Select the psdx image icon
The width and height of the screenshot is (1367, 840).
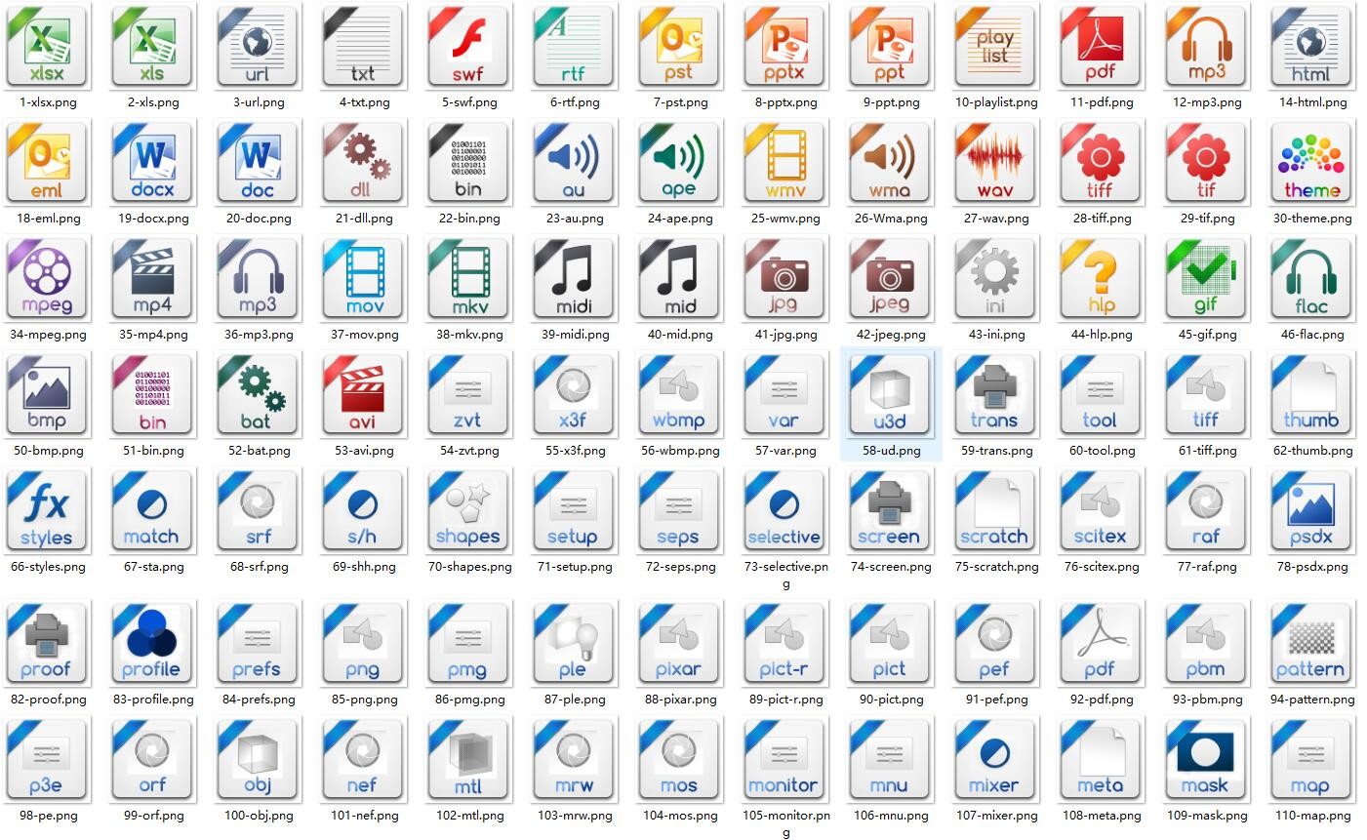(x=1311, y=511)
